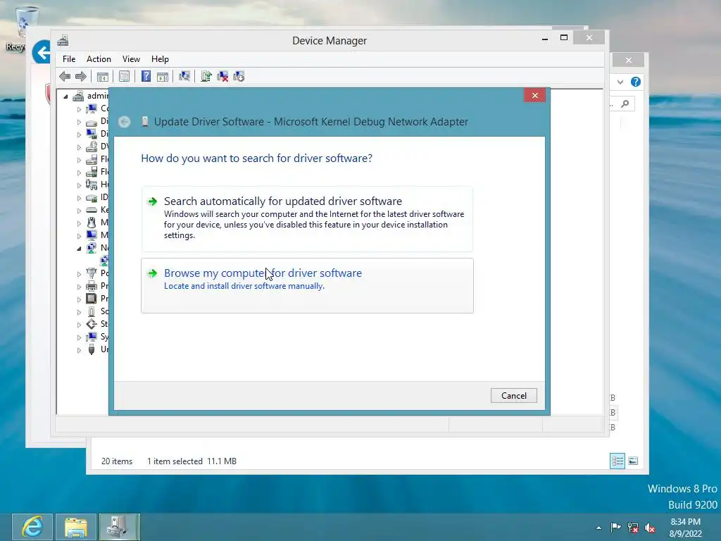Screen dimensions: 721x541
Task: Click the blue Help icon in the File Explorer window
Action: click(636, 82)
